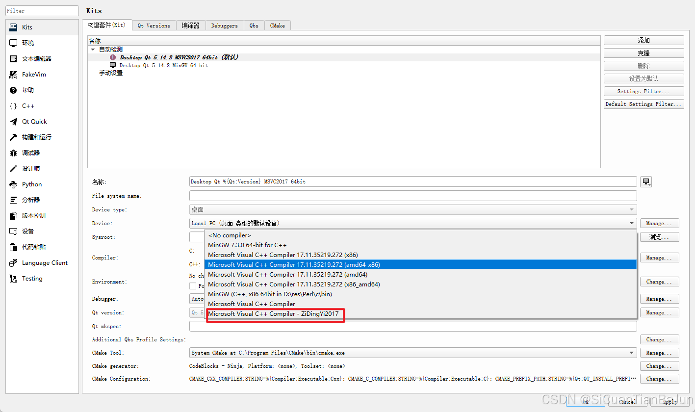Screen dimensions: 695x412
Task: Switch to the Qt Versions tab
Action: pyautogui.click(x=154, y=25)
